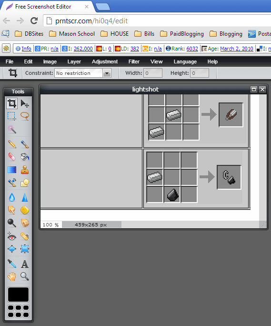The height and width of the screenshot is (326, 271).
Task: Go forward with the browser arrow
Action: pos(20,20)
